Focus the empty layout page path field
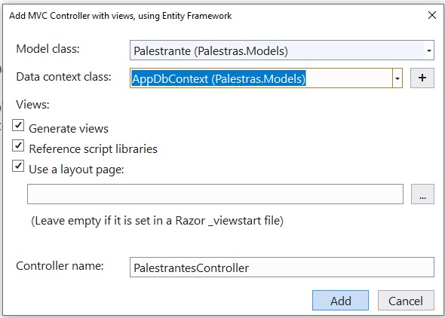 point(215,194)
